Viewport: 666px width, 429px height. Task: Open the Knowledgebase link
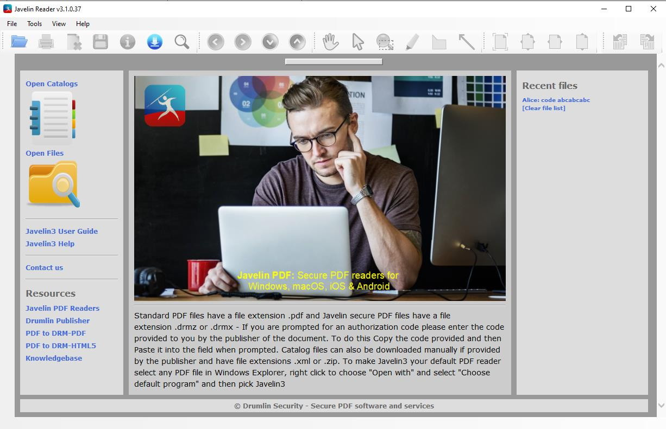tap(54, 358)
